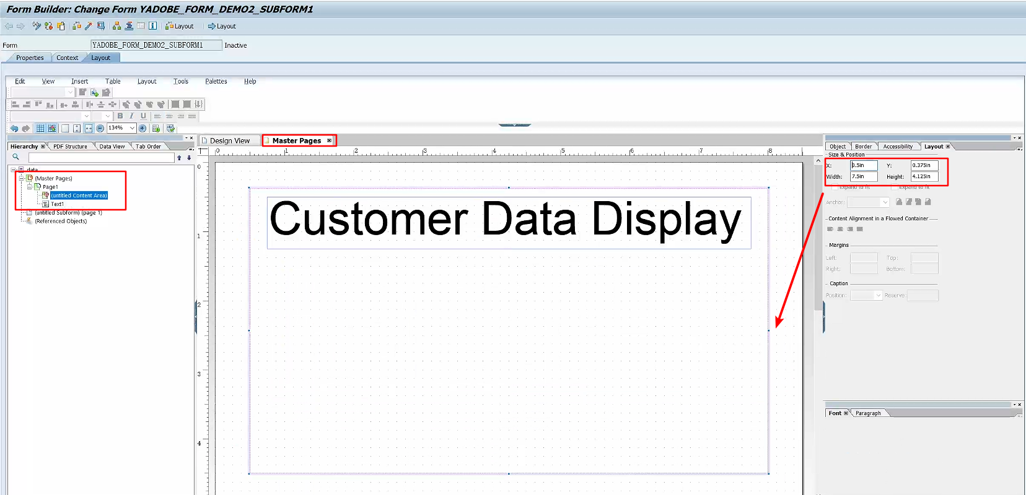The height and width of the screenshot is (495, 1026).
Task: Toggle Bold formatting
Action: 120,116
